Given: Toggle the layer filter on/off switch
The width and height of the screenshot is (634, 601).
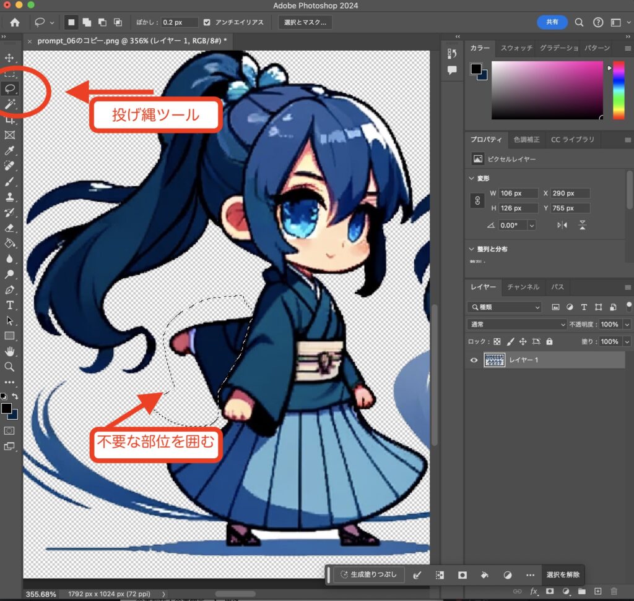Looking at the screenshot, I should (629, 305).
